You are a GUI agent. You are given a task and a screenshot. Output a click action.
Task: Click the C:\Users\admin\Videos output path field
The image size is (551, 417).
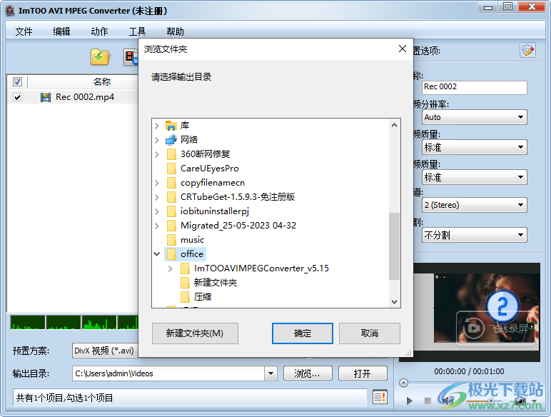pos(168,373)
